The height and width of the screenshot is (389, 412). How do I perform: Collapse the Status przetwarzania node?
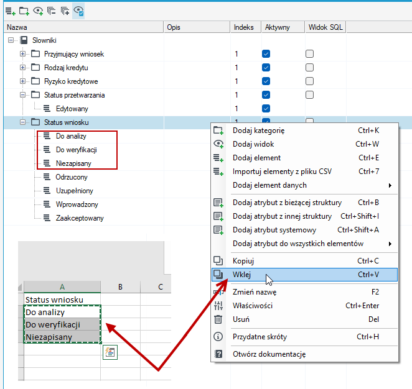pyautogui.click(x=22, y=94)
